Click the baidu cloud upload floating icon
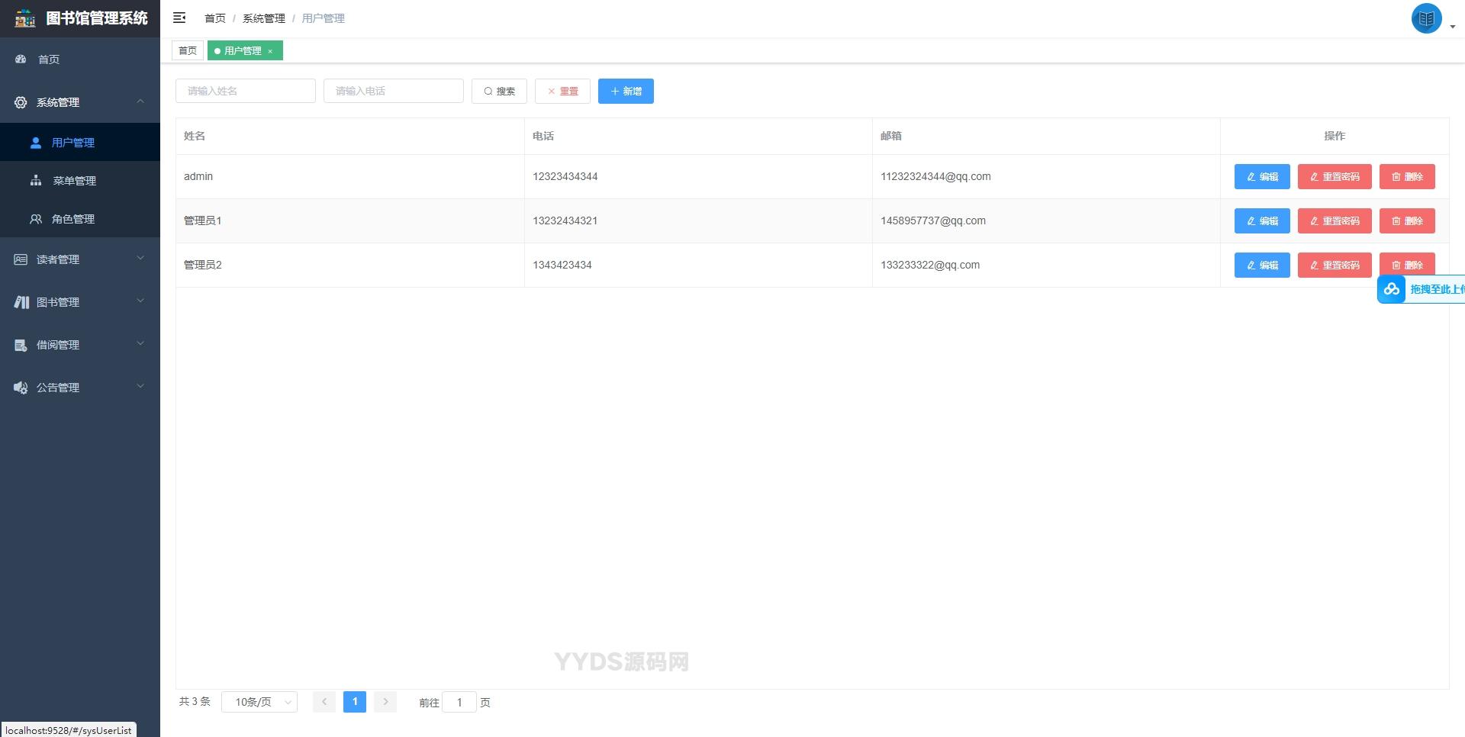 [1392, 289]
